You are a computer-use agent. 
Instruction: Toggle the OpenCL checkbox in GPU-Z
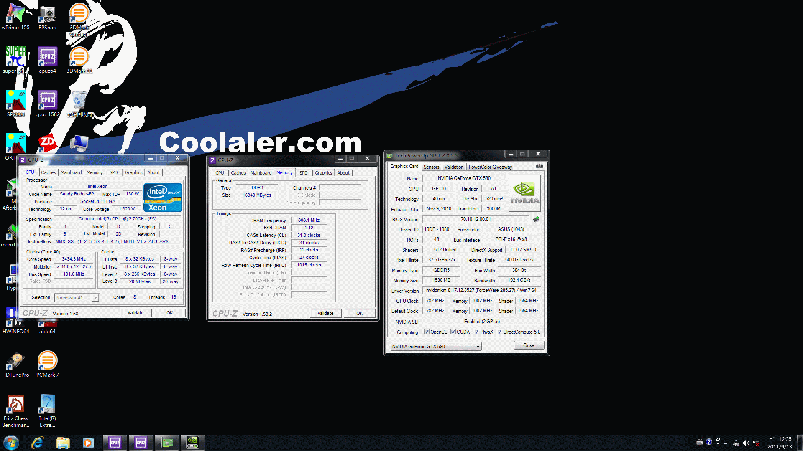point(427,332)
